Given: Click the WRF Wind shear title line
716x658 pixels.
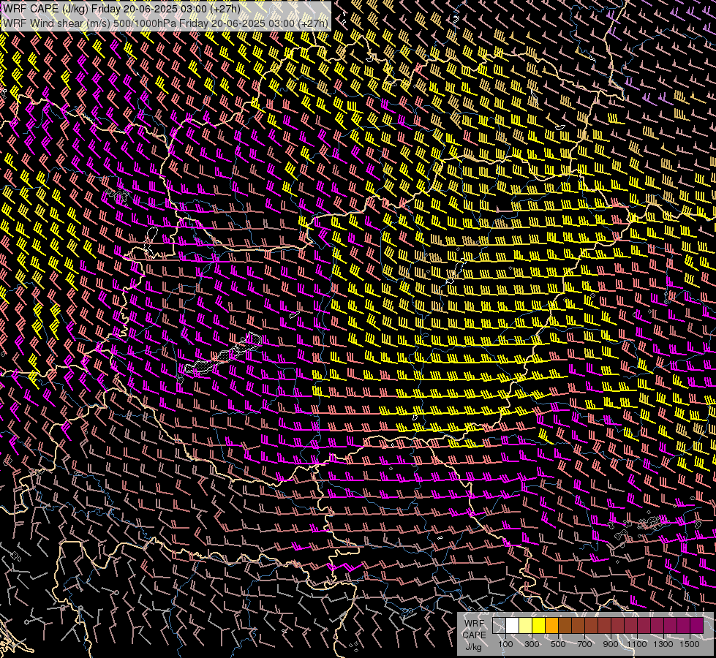Looking at the screenshot, I should point(165,23).
